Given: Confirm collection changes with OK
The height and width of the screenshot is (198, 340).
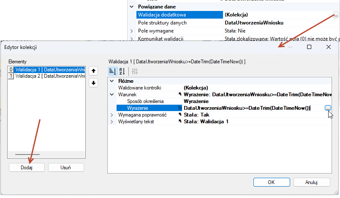Looking at the screenshot, I should [x=272, y=182].
